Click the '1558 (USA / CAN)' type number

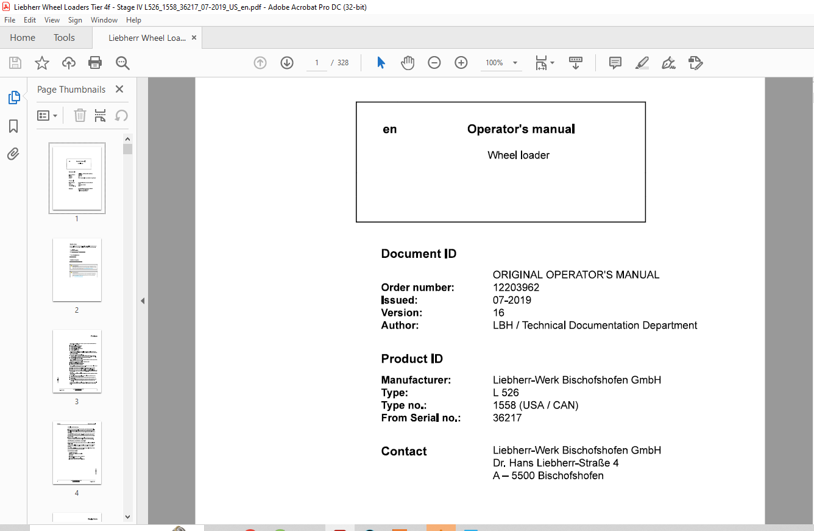tap(536, 405)
